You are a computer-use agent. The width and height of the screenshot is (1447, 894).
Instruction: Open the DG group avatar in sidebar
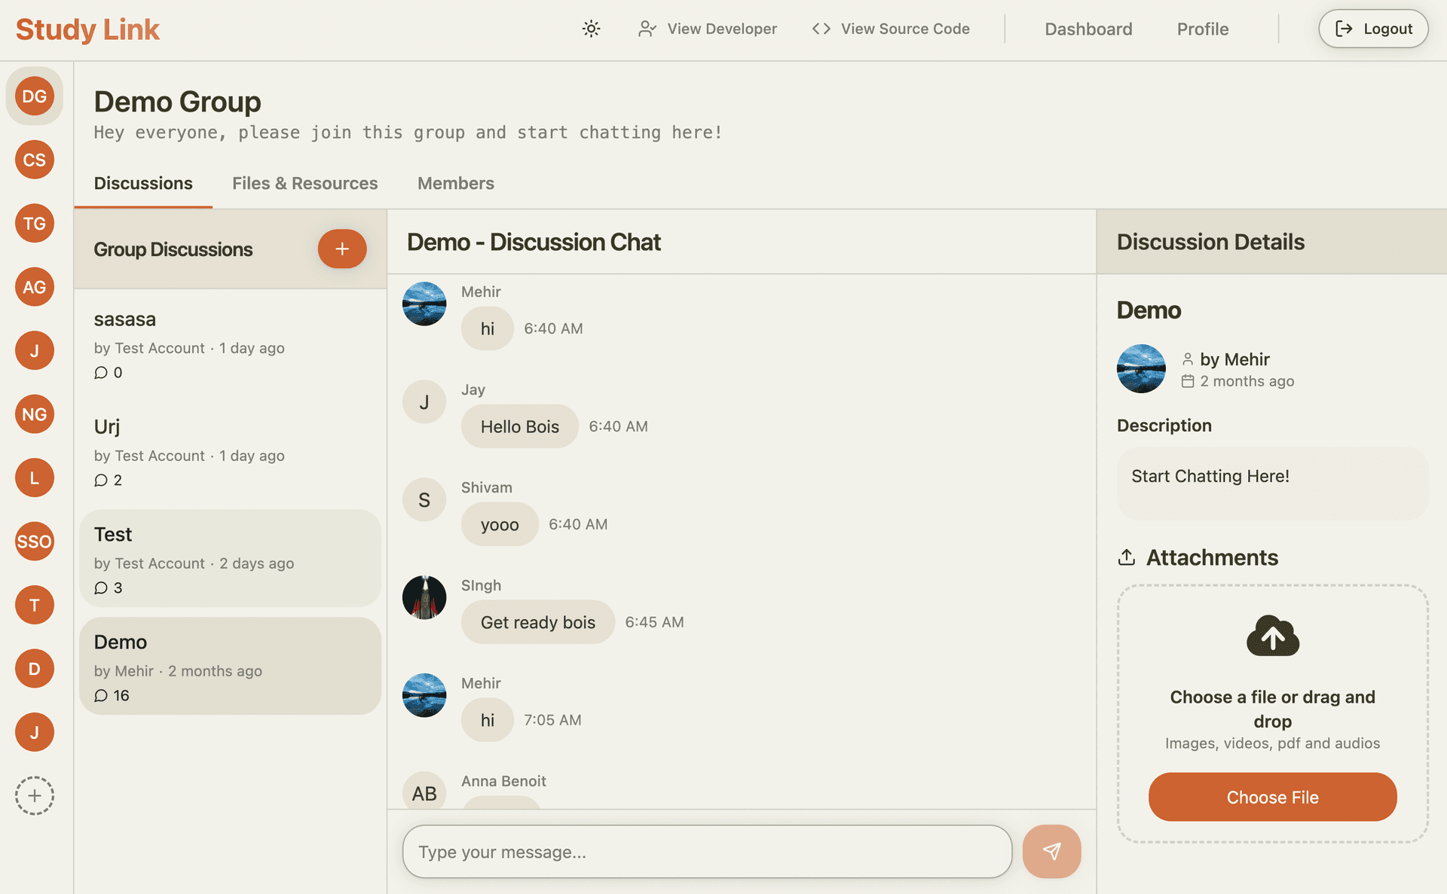point(35,96)
